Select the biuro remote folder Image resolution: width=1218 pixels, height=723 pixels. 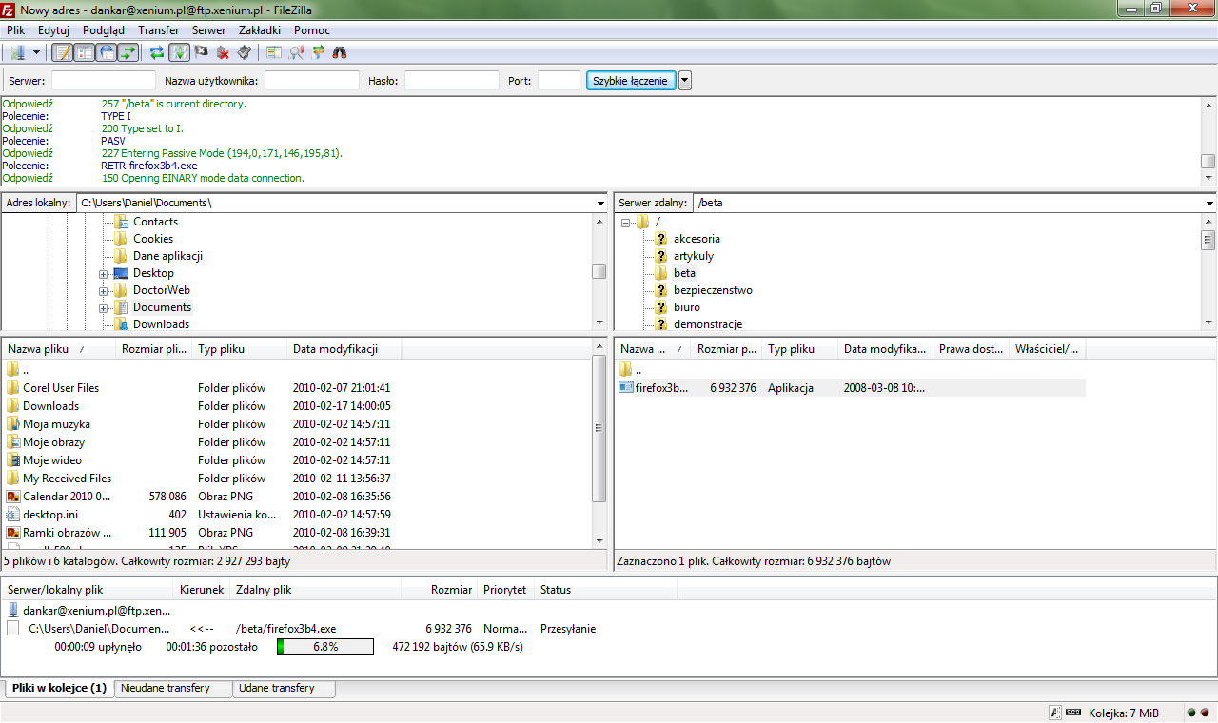point(686,307)
